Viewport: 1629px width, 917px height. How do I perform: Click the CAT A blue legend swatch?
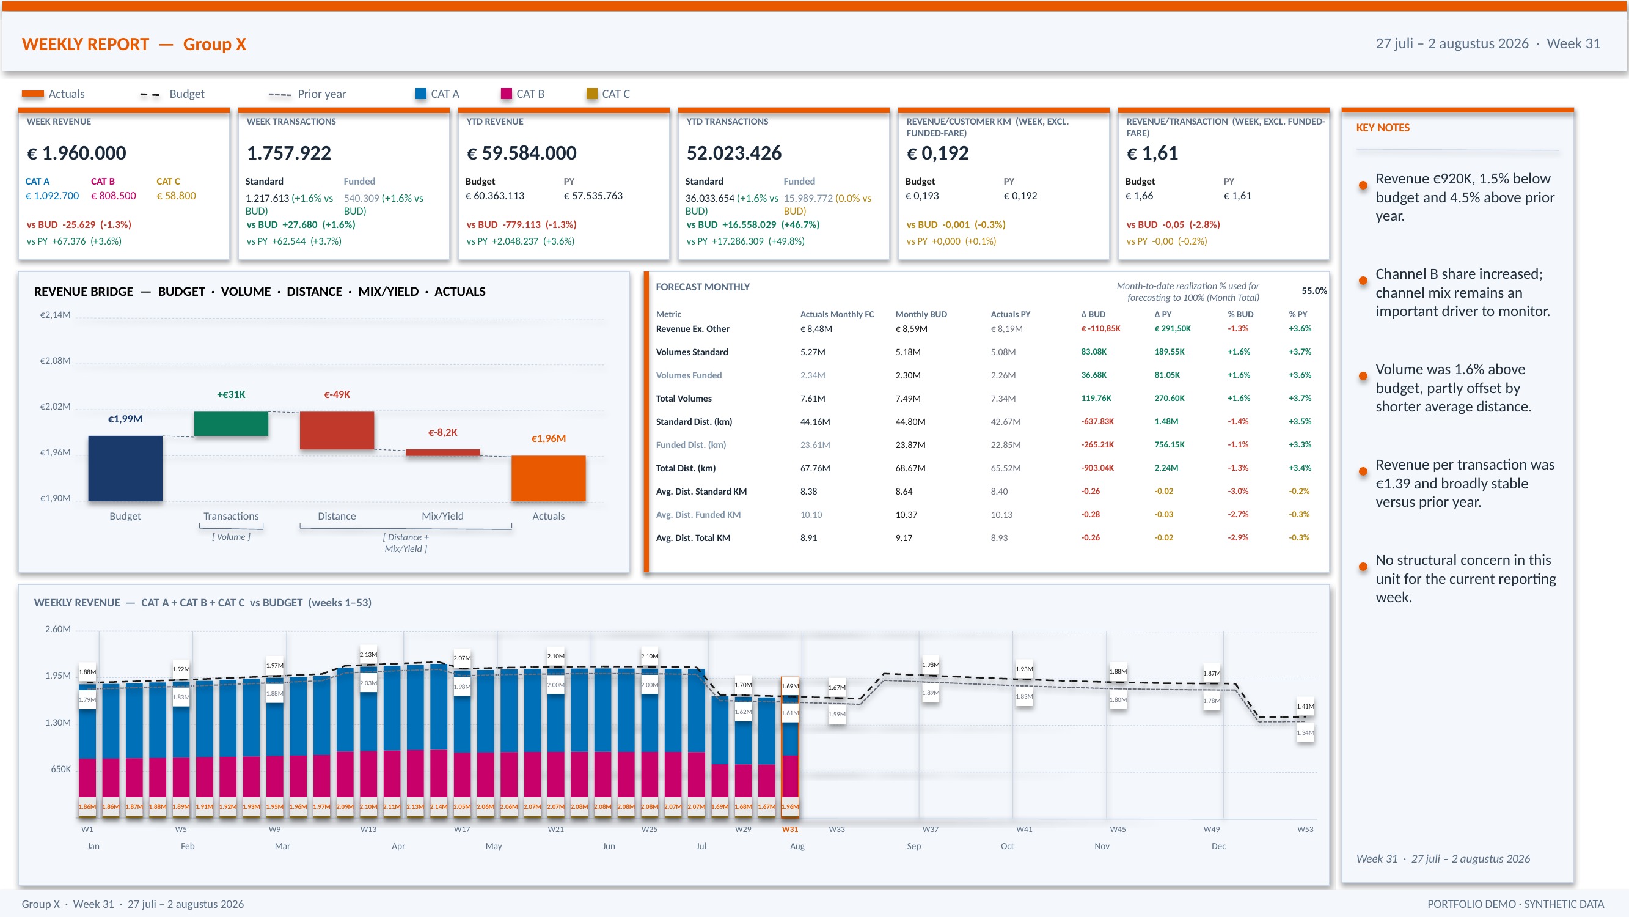(420, 94)
